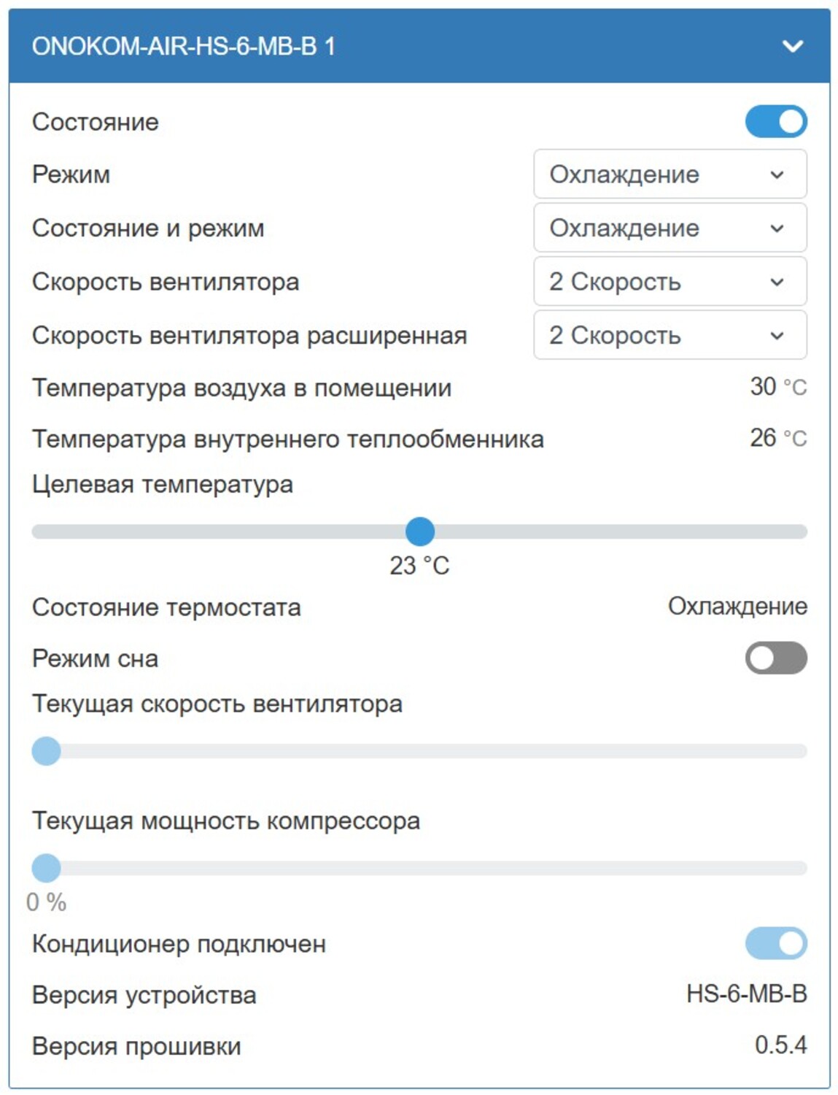The image size is (838, 1095).
Task: Click the Версия прошивки value 0.5.4
Action: [x=783, y=1045]
